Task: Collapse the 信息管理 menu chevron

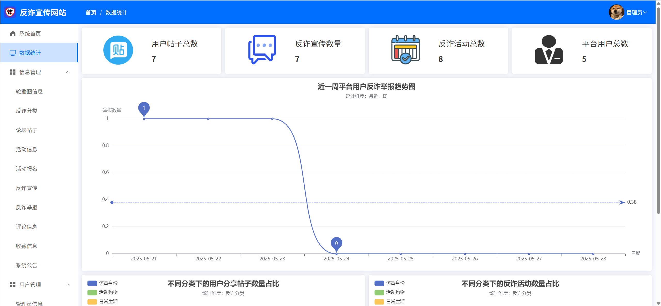Action: coord(68,72)
